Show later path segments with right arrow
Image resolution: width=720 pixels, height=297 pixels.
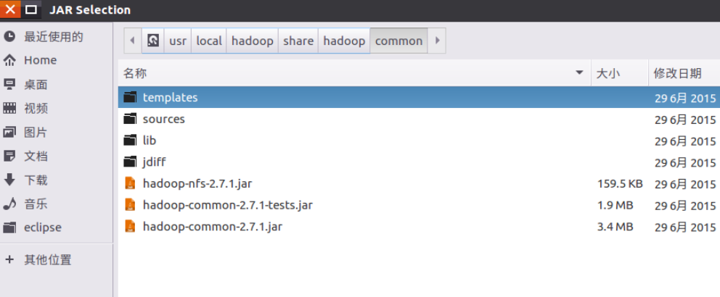(437, 41)
